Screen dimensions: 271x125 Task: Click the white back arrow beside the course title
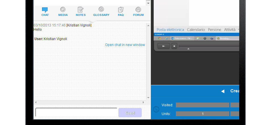coord(223,91)
